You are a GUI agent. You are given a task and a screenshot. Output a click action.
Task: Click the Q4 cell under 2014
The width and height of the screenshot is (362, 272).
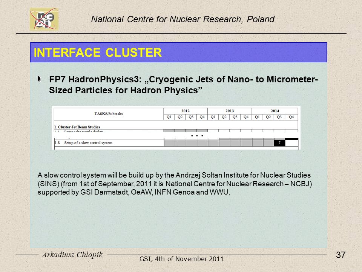291,117
